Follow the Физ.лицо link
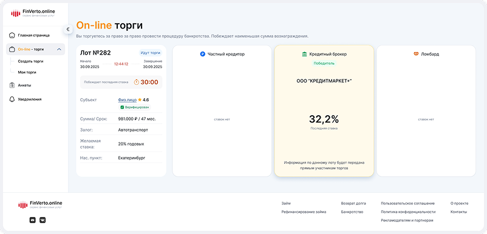 pos(128,100)
